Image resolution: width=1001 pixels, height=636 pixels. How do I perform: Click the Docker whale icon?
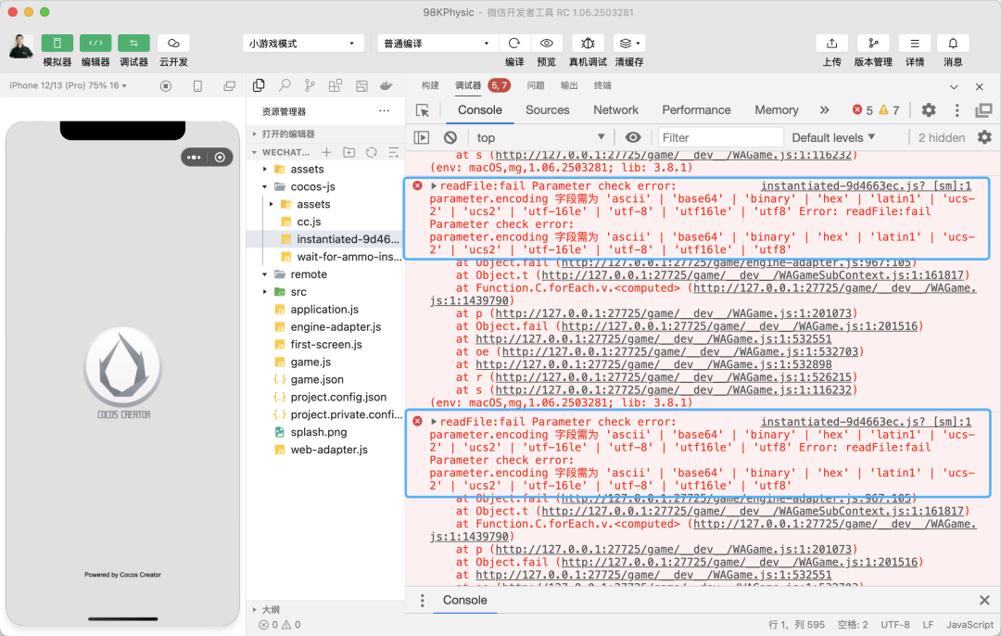tap(386, 85)
